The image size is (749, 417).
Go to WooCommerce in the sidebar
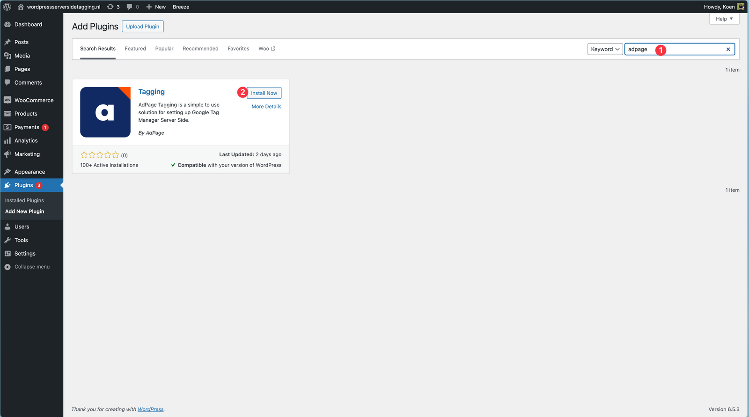pos(34,100)
